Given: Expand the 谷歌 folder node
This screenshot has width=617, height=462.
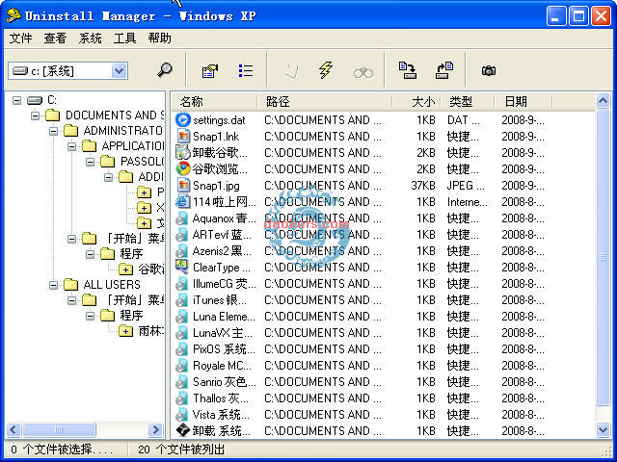Looking at the screenshot, I should [x=125, y=269].
